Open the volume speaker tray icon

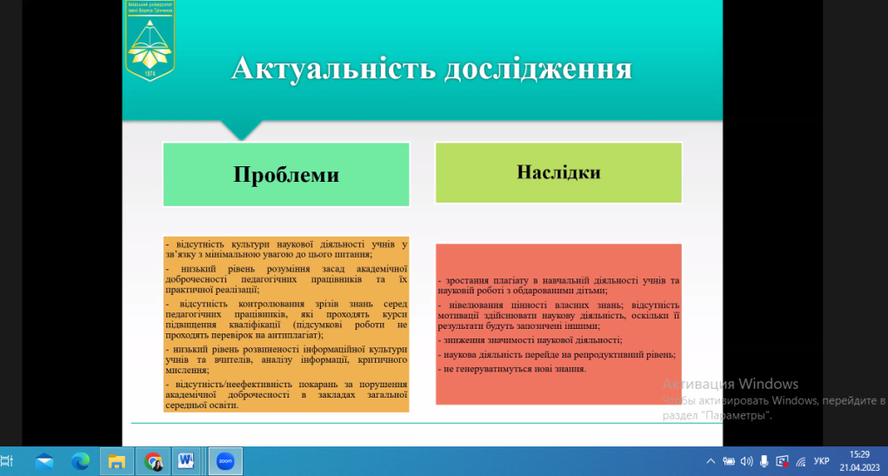coord(746,461)
